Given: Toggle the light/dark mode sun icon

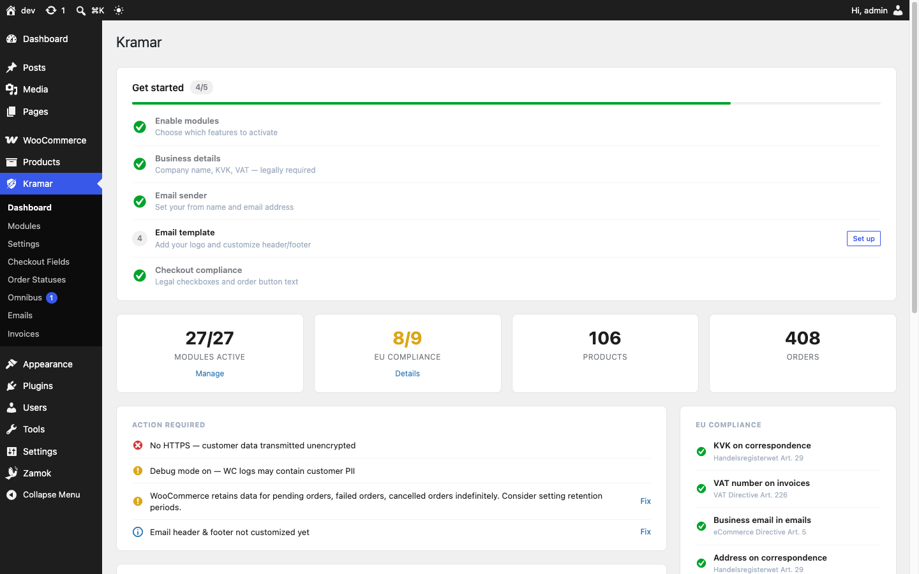Looking at the screenshot, I should tap(119, 10).
